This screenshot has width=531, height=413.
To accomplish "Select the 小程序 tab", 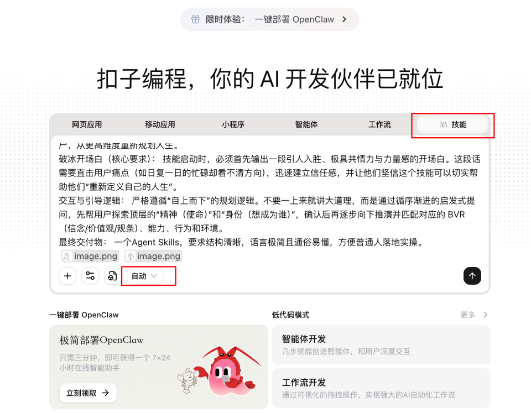I will [233, 124].
